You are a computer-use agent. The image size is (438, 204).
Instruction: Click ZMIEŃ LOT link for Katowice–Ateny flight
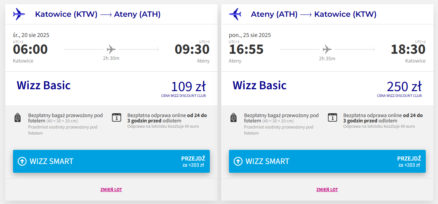[111, 190]
